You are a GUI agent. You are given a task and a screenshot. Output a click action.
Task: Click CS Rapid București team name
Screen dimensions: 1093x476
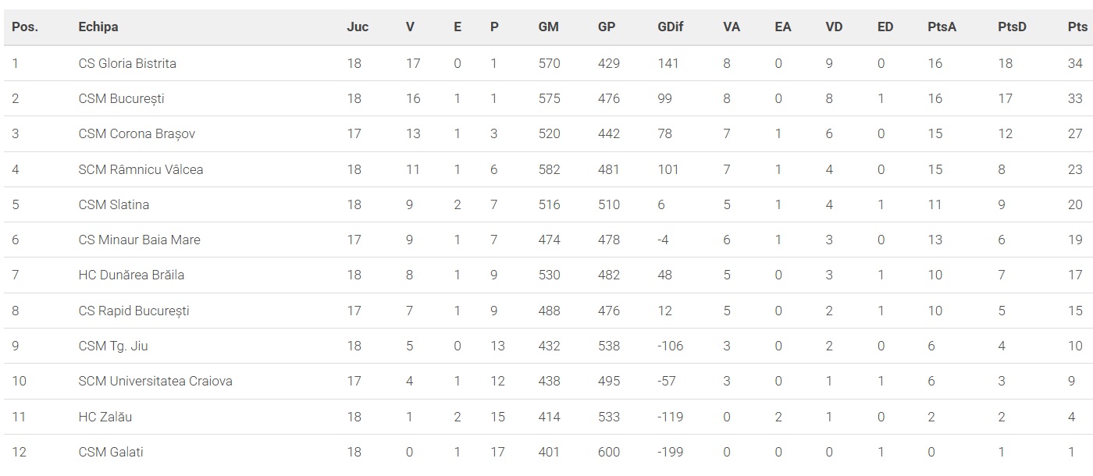tap(134, 311)
